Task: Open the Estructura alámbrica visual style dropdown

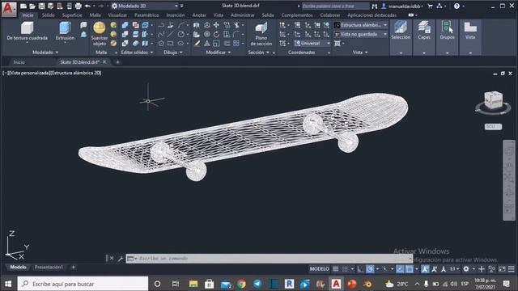Action: [360, 25]
